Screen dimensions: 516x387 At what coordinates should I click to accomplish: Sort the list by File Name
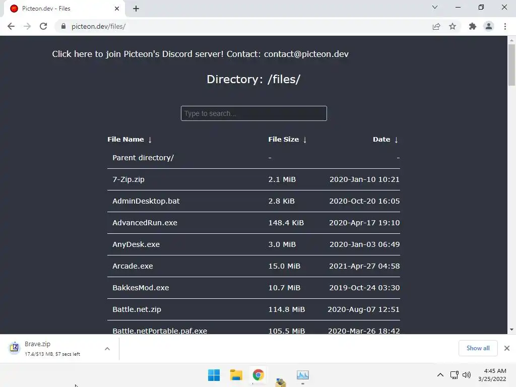(x=130, y=140)
